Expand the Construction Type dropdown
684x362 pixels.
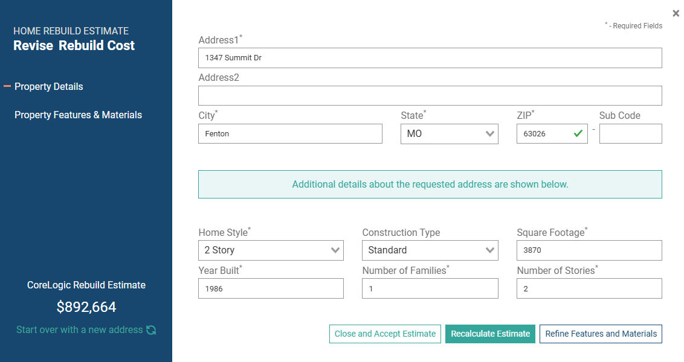coord(430,250)
